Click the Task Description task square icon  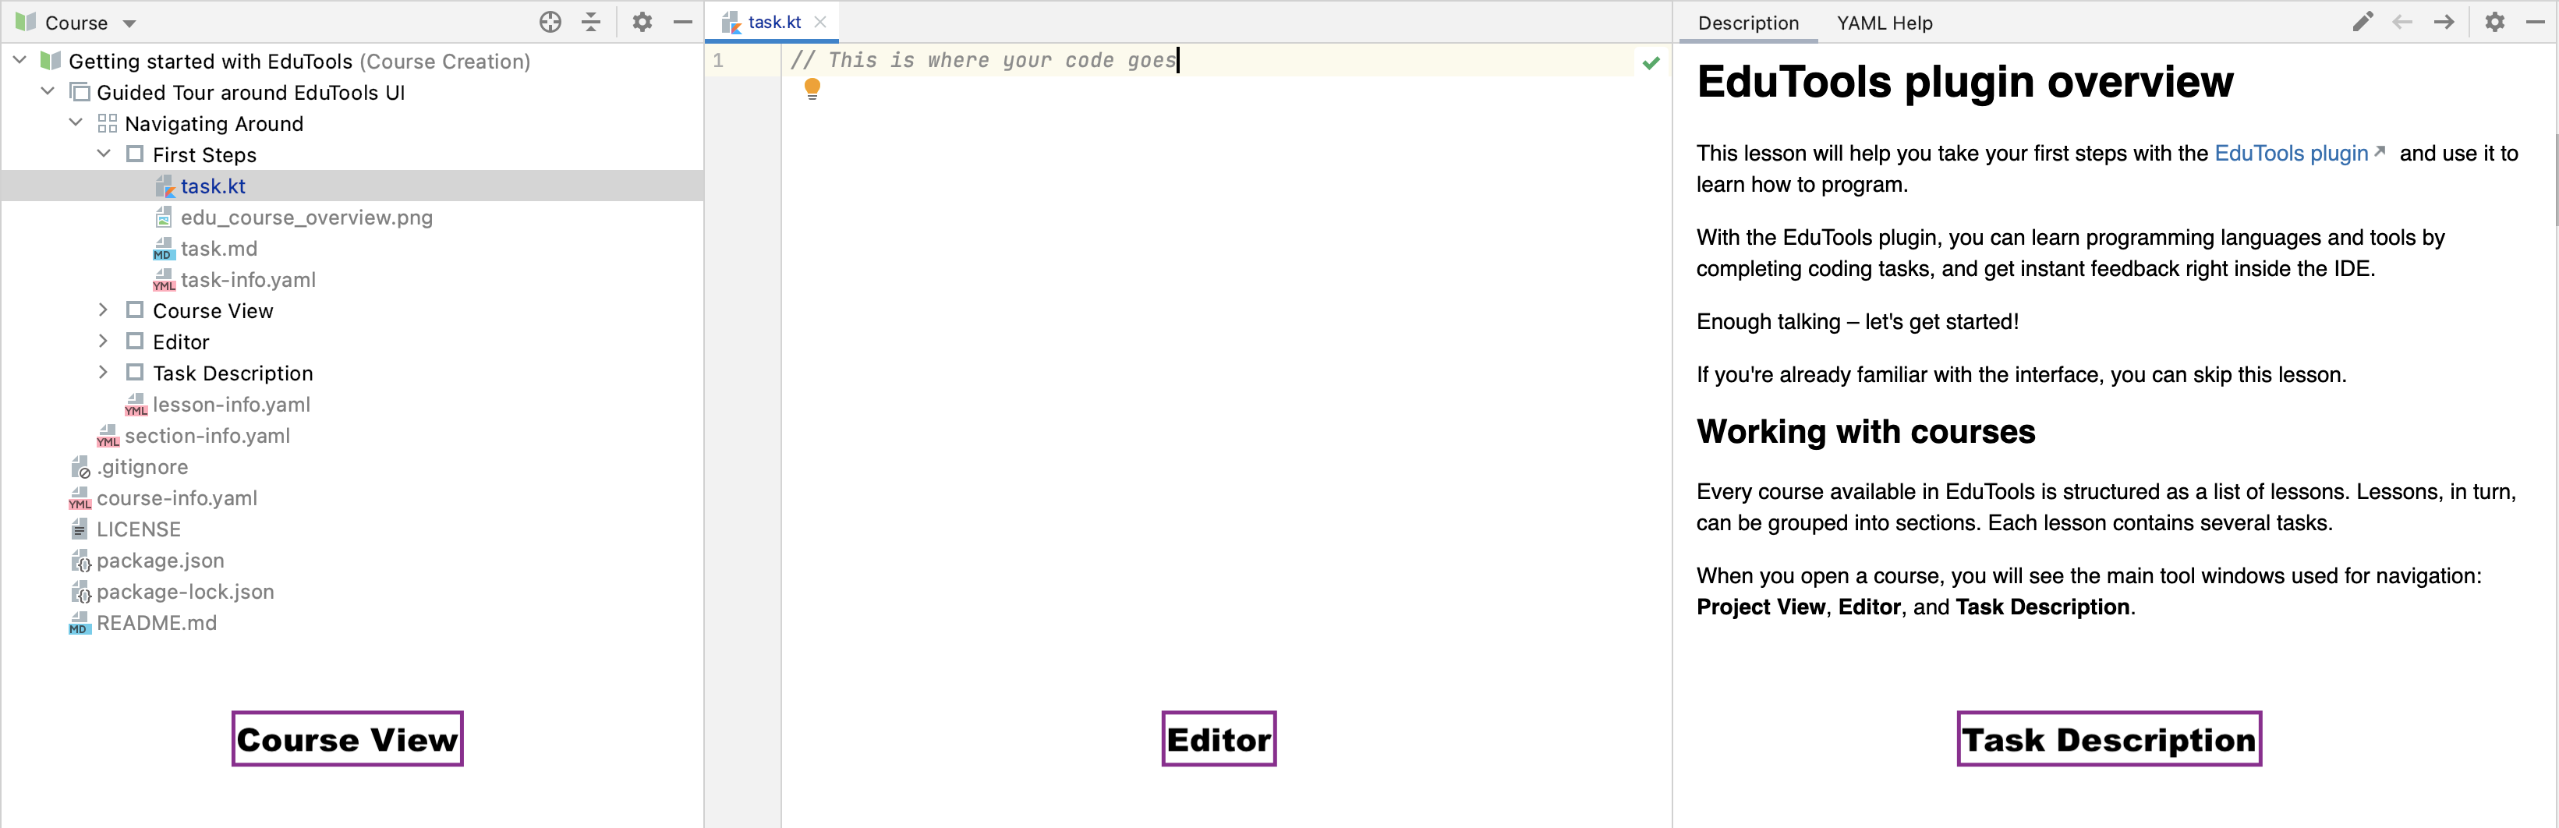135,373
